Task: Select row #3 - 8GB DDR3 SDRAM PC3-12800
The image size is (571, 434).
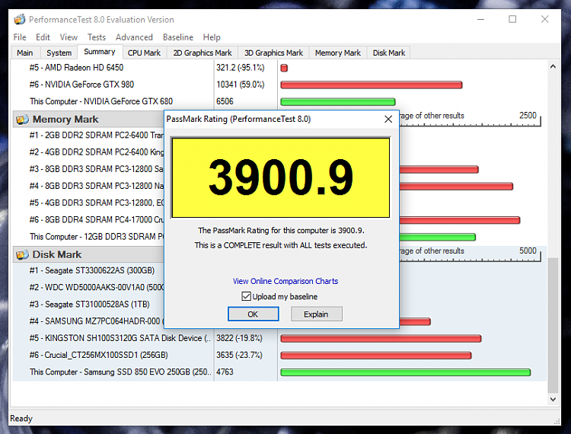Action: coord(88,169)
